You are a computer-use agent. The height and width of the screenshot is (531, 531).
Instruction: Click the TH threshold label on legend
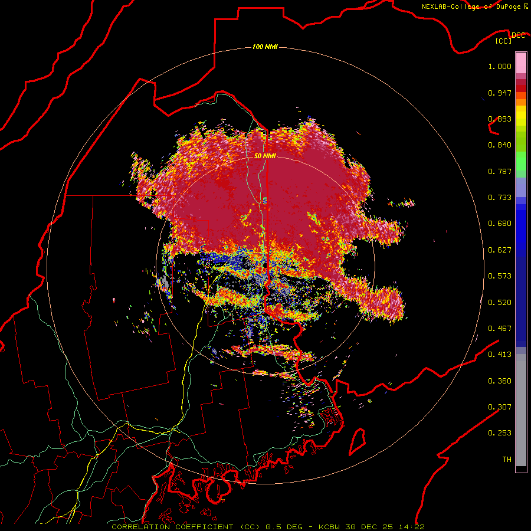click(x=507, y=460)
